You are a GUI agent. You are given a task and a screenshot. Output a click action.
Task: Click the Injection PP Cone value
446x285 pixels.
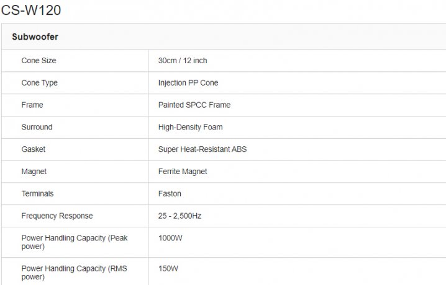click(188, 83)
